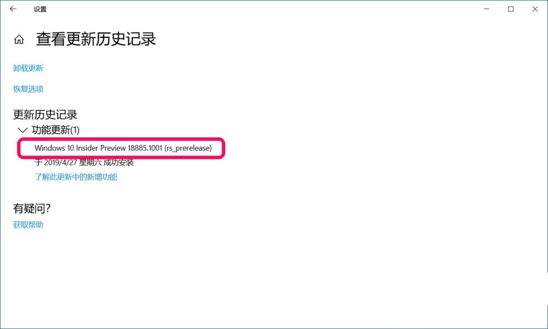This screenshot has height=329, width=548.
Task: Open the 恢复选项 link
Action: pyautogui.click(x=28, y=89)
